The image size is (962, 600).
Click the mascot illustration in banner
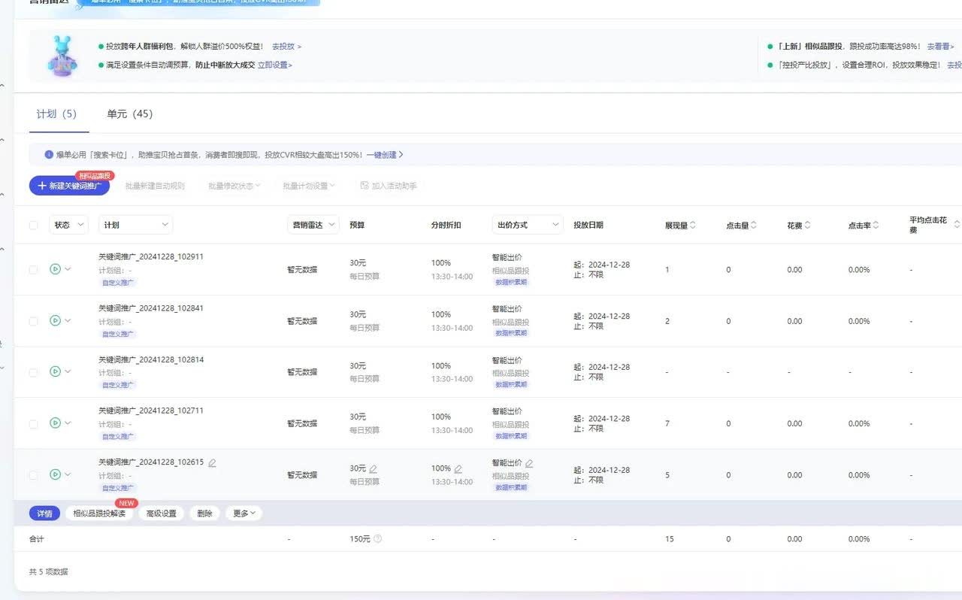(x=62, y=56)
